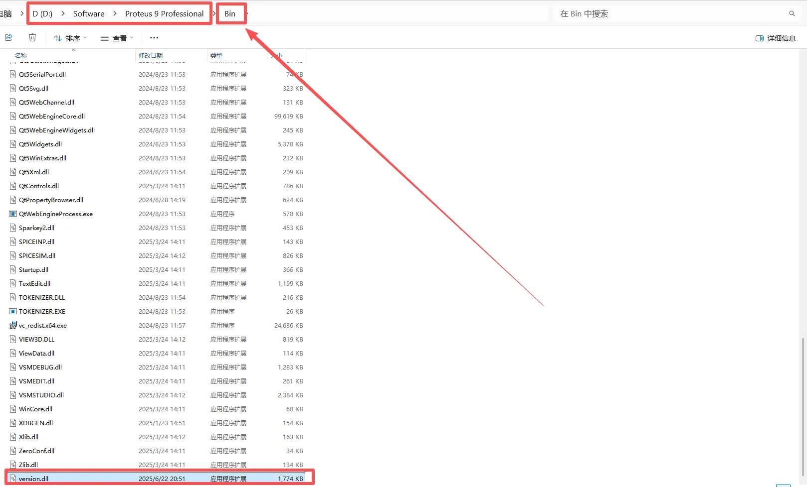The height and width of the screenshot is (487, 807).
Task: Open the 排序 sort dropdown
Action: 70,38
